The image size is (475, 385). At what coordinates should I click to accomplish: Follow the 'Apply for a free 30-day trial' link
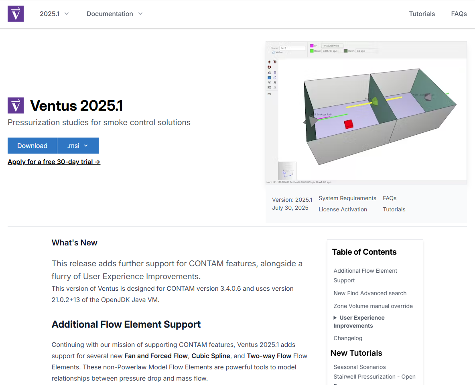click(x=54, y=162)
